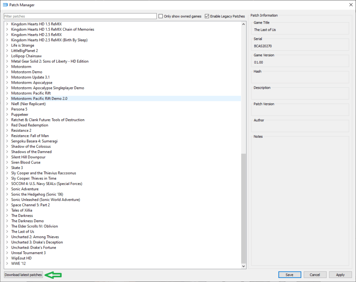Screen dimensions: 356x282
Task: Expand Uncharted 2: Among Thieves patches
Action: click(x=7, y=237)
